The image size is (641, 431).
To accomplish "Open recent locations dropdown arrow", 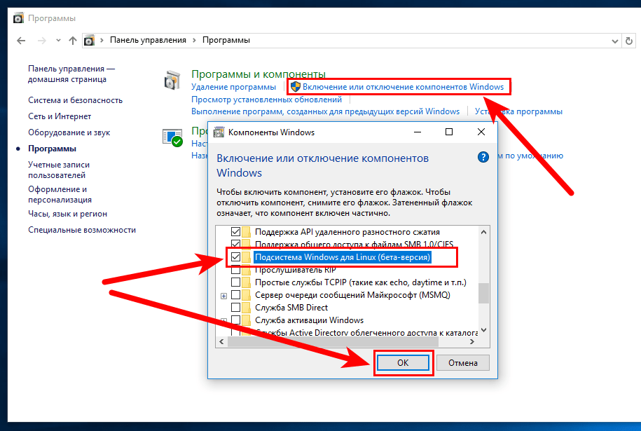I will click(58, 40).
